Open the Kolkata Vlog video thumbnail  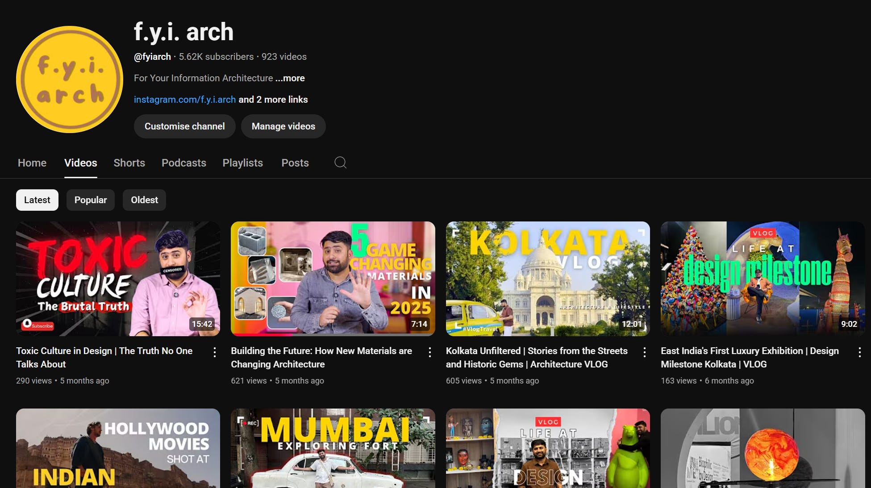pyautogui.click(x=547, y=279)
